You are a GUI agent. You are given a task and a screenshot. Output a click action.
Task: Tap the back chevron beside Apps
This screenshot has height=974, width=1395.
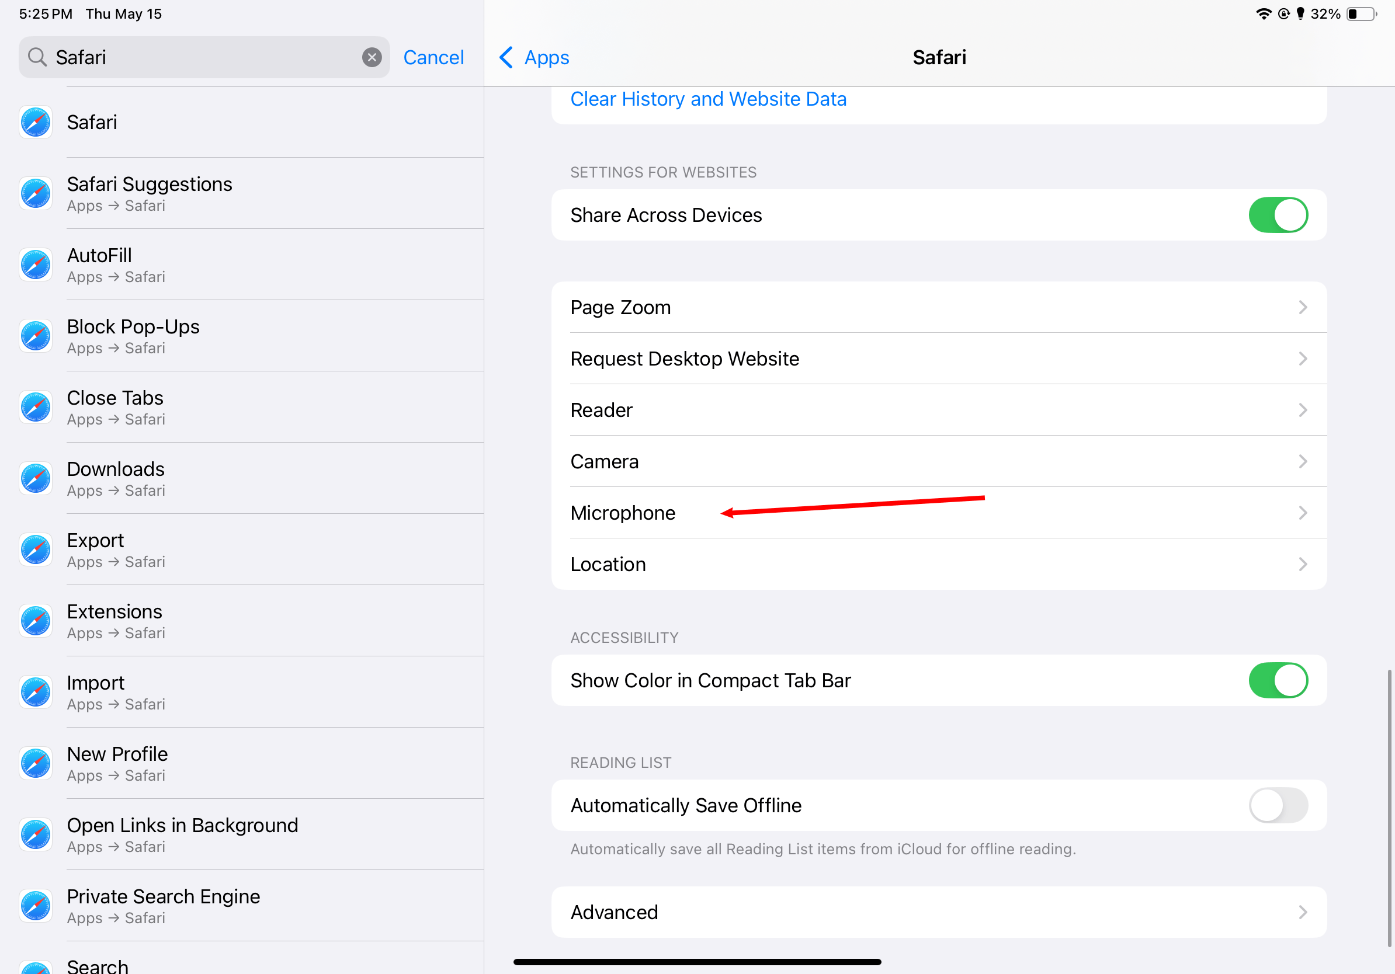506,58
